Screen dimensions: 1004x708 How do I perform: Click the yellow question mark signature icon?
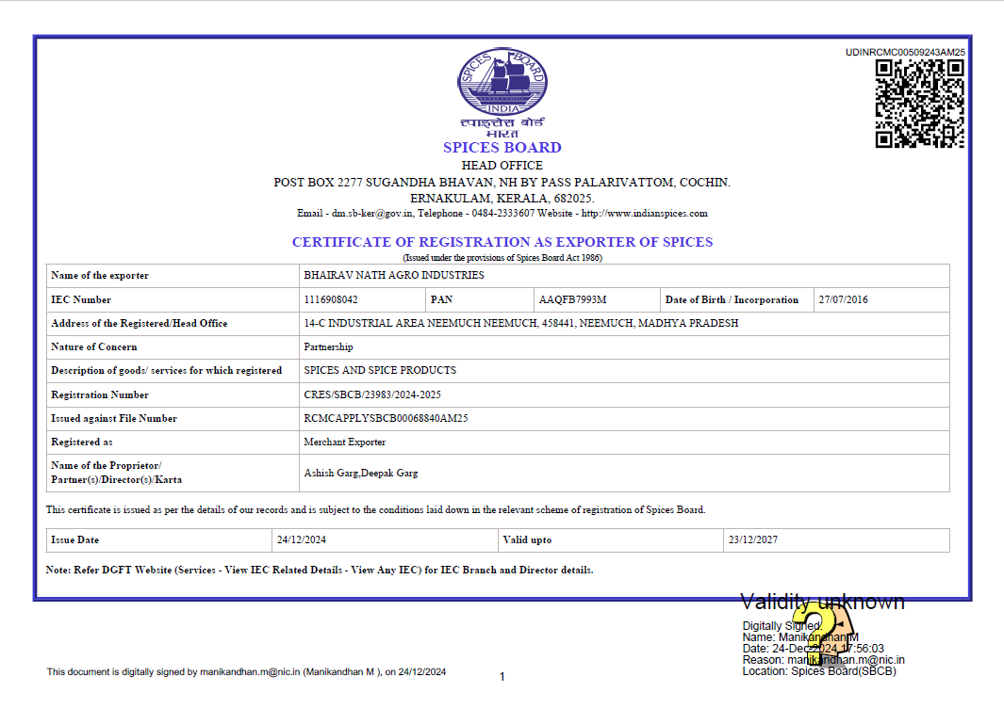click(828, 637)
